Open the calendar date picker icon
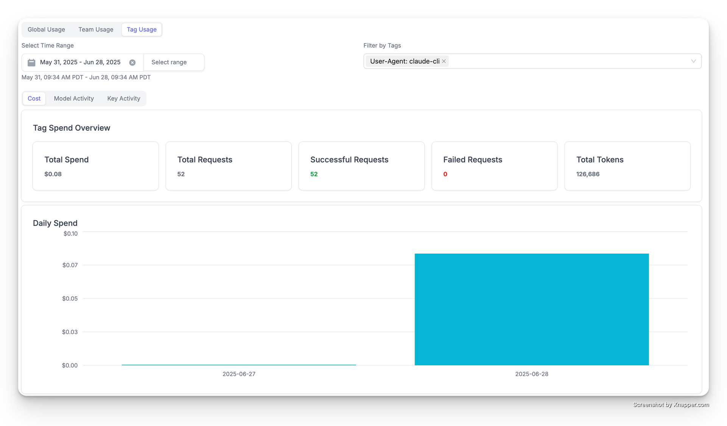 click(x=31, y=63)
